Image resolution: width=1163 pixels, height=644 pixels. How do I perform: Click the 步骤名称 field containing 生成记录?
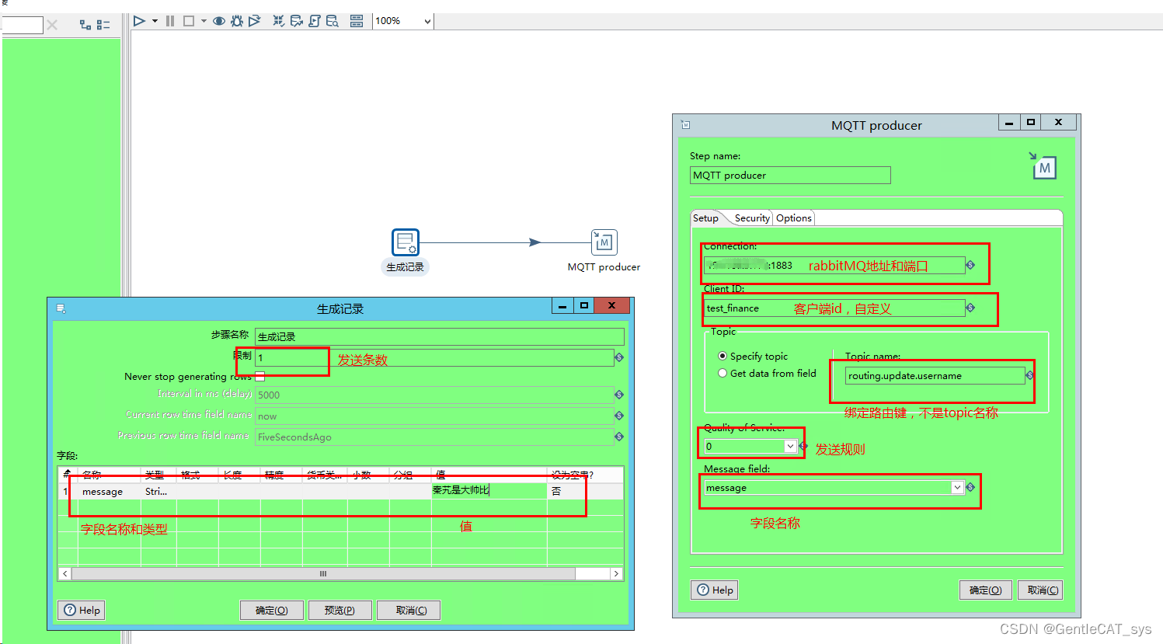(x=439, y=336)
